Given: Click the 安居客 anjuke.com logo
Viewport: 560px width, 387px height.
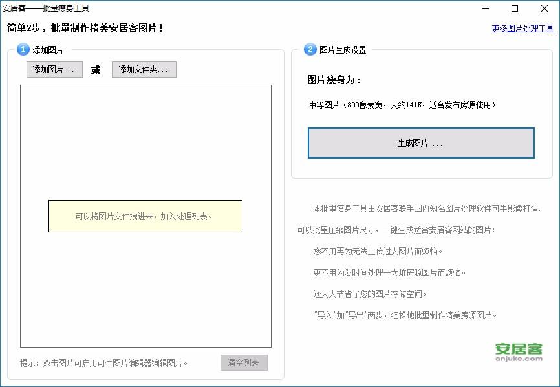Looking at the screenshot, I should [x=519, y=352].
